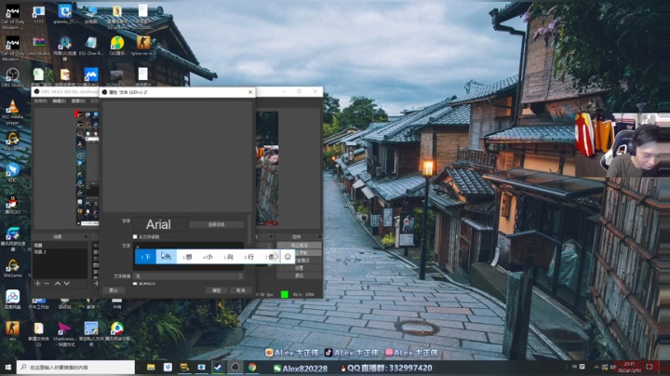Open Google Chrome from the taskbar
The image size is (670, 376).
point(251,368)
